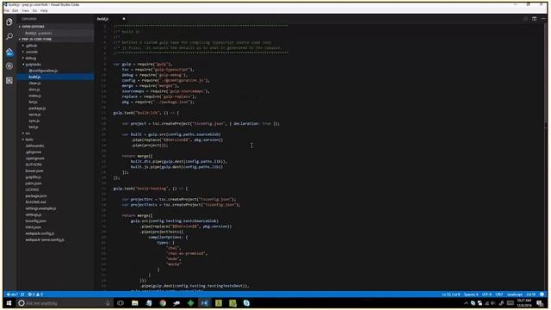
Task: Open the Debug view icon
Action: tap(9, 66)
